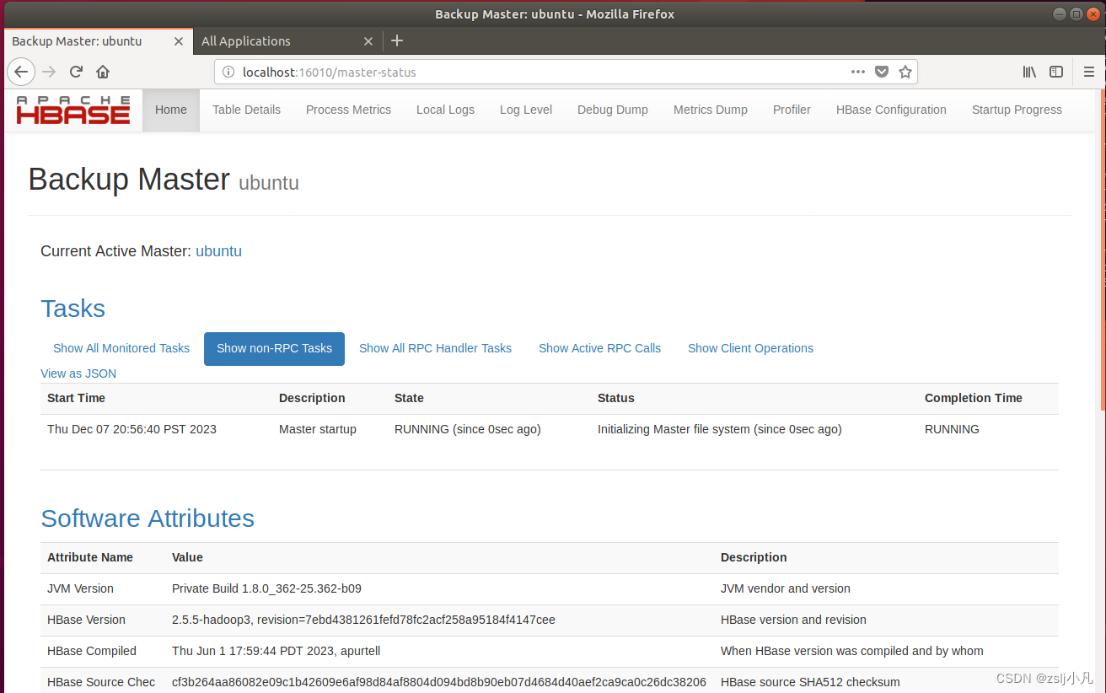The height and width of the screenshot is (693, 1106).
Task: Go to Firefox home page icon
Action: click(x=103, y=72)
